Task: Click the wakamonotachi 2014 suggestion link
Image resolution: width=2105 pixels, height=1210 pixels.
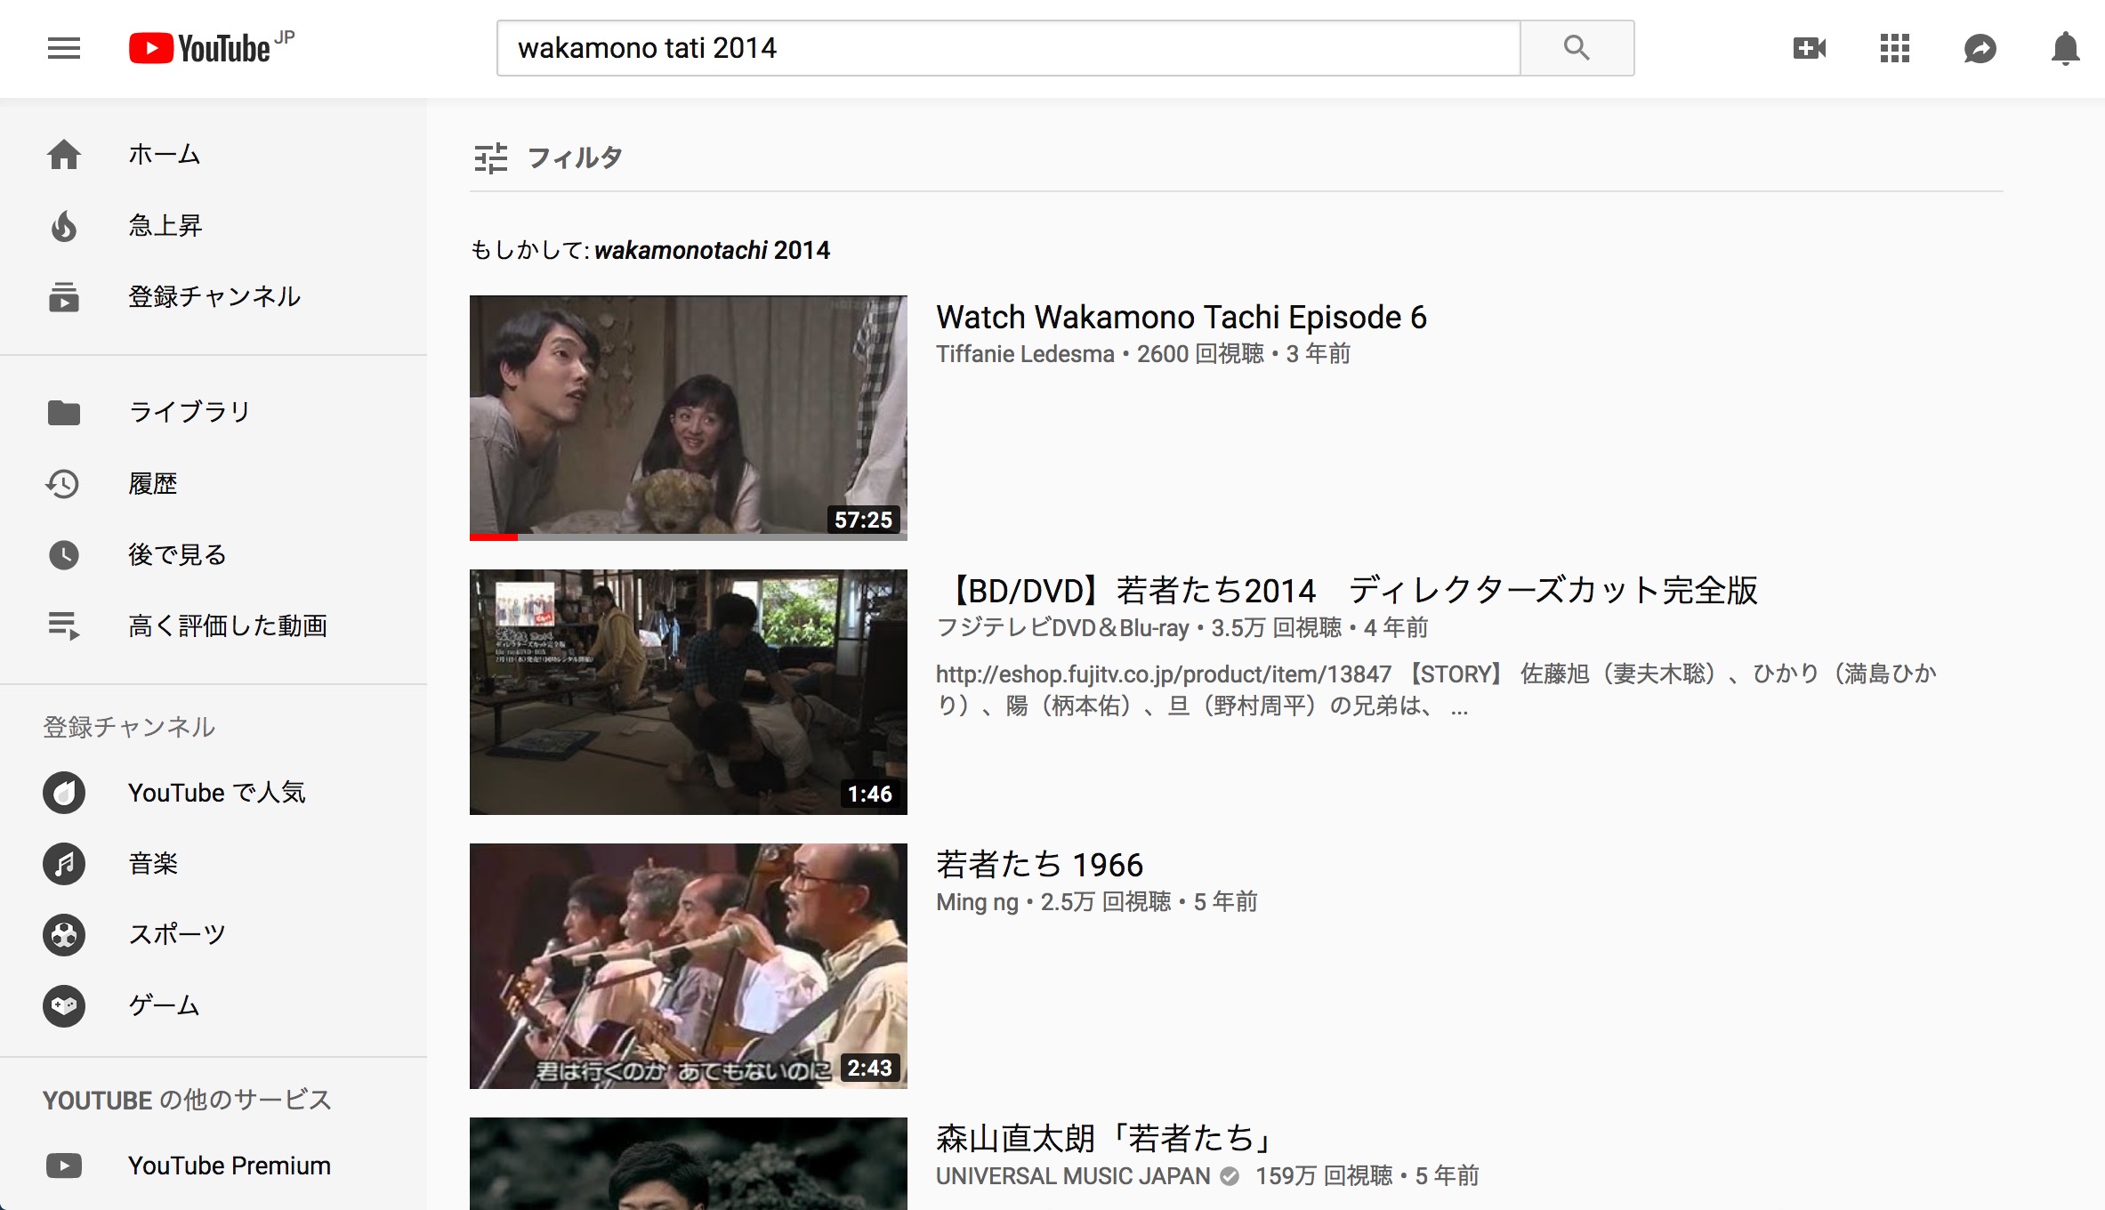Action: 712,251
